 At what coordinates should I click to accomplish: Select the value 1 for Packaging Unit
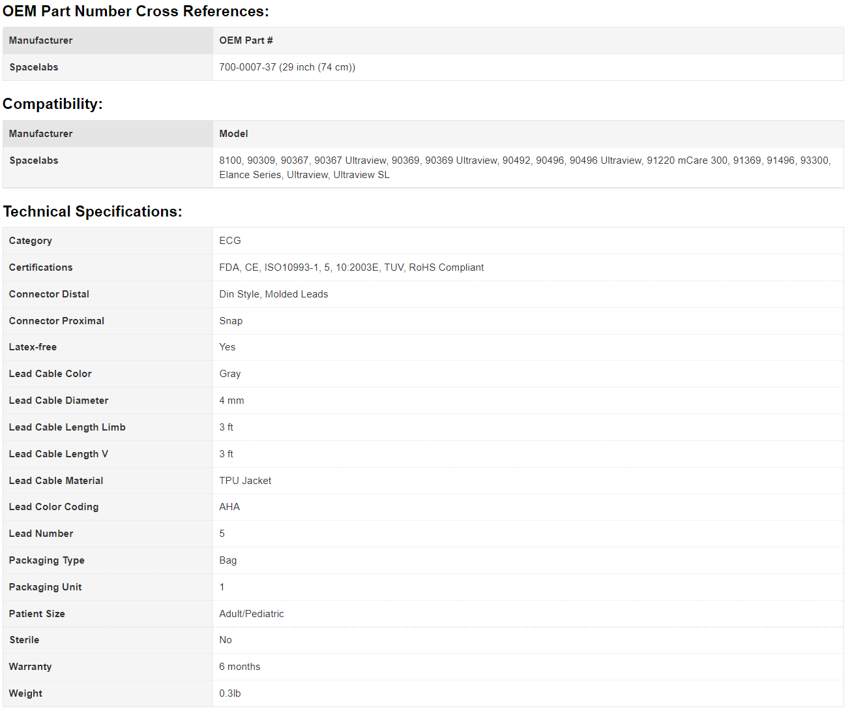point(222,587)
